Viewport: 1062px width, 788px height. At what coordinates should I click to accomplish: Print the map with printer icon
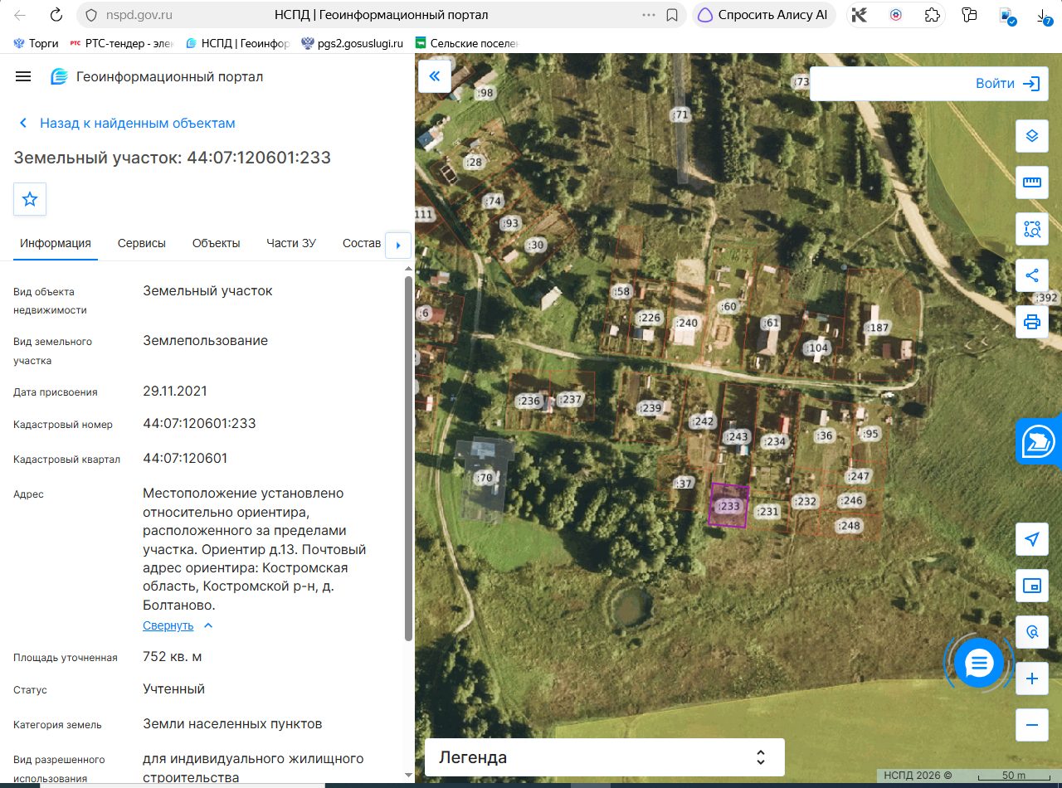click(1032, 322)
